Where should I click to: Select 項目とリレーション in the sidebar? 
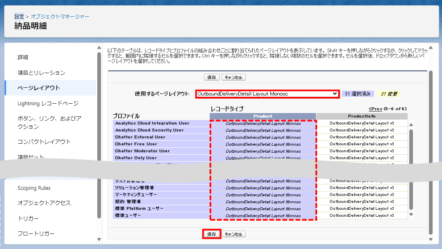coord(41,73)
